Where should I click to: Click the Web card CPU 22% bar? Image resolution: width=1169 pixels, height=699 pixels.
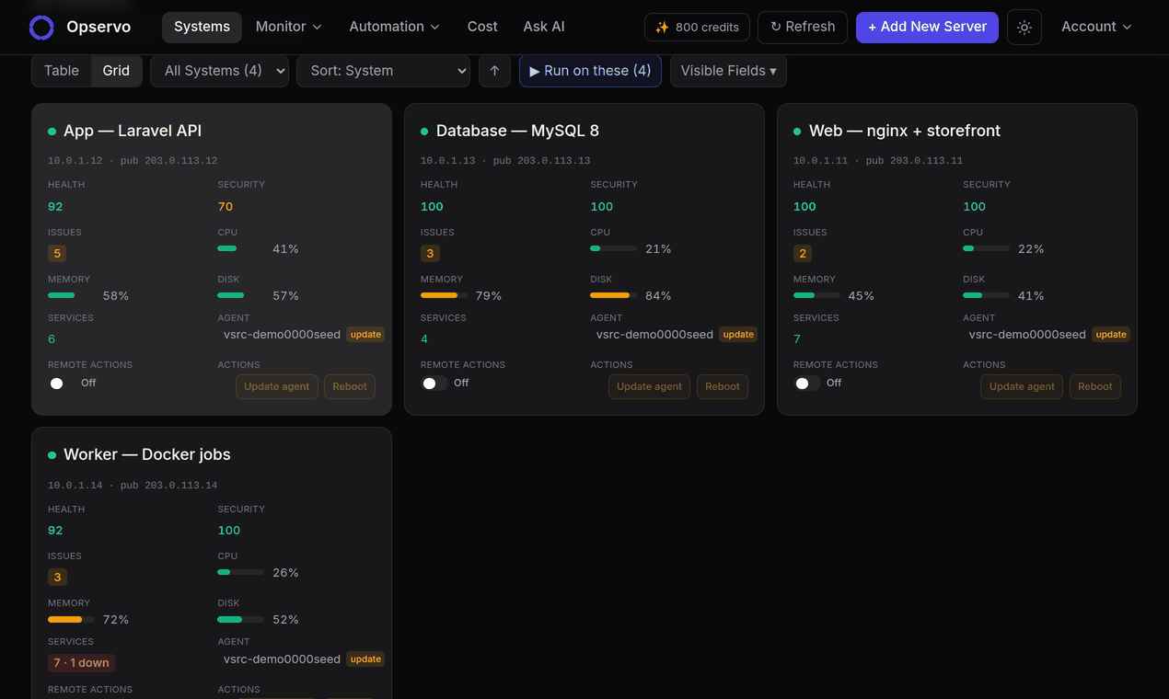tap(986, 248)
